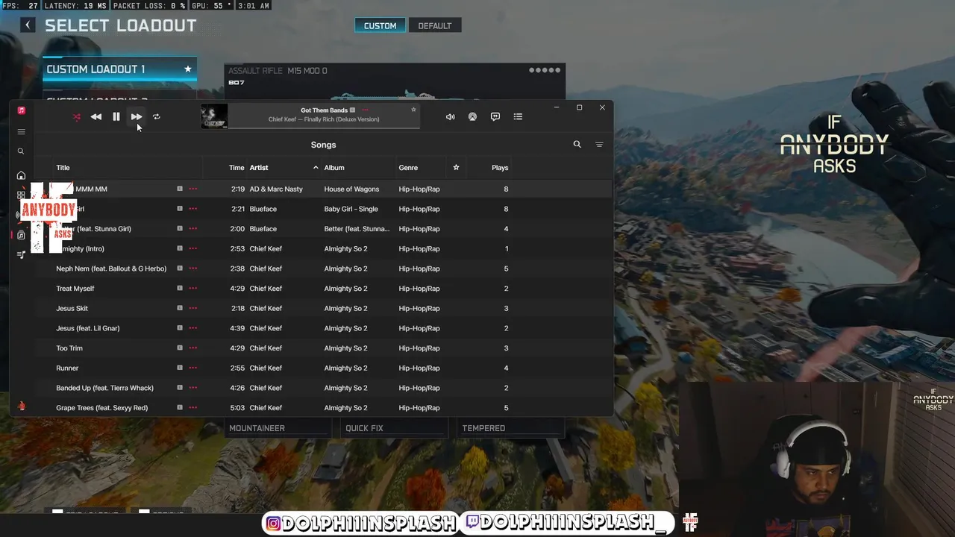Skip forward to the next track
Image resolution: width=955 pixels, height=537 pixels.
click(137, 116)
